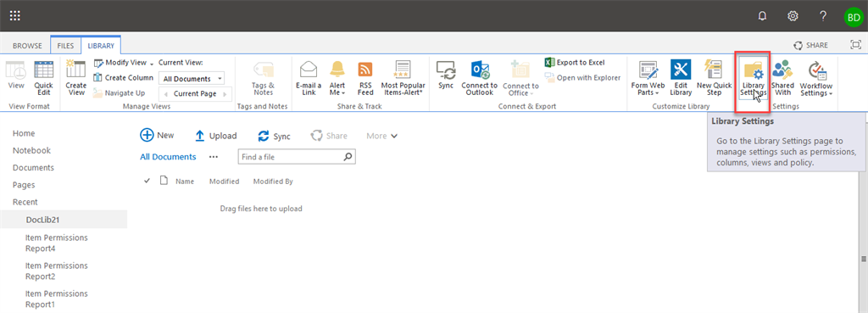
Task: Switch to Quick Edit view
Action: click(43, 77)
